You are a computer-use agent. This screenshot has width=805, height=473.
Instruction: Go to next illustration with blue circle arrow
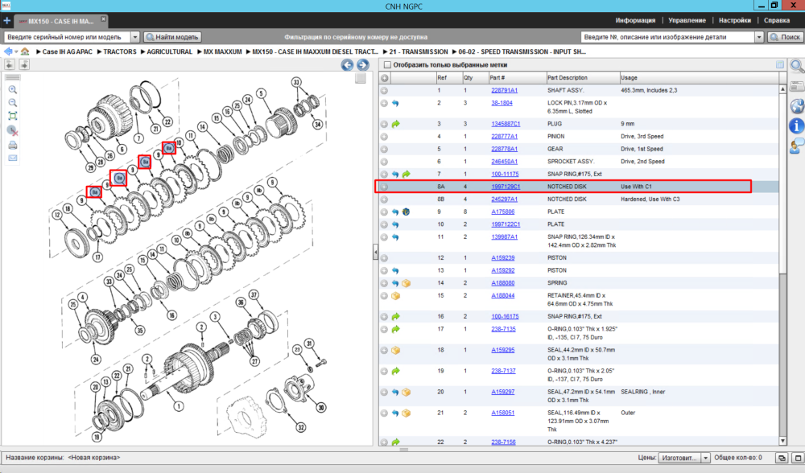(x=363, y=64)
